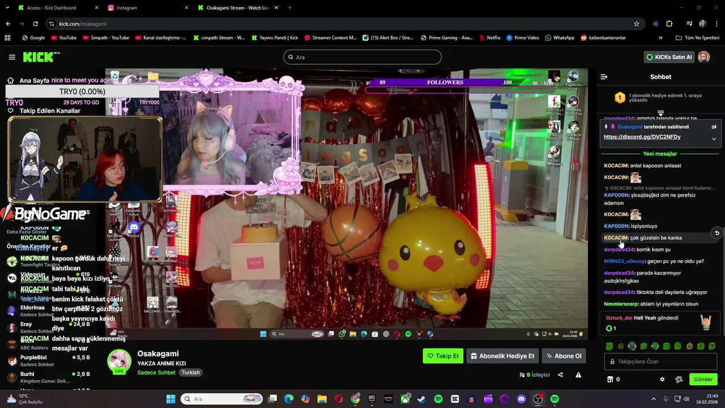
Task: Open the Netflix bookmark
Action: click(489, 38)
